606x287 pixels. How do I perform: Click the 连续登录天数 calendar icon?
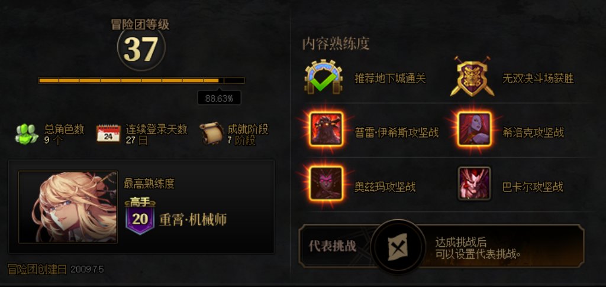pos(108,133)
